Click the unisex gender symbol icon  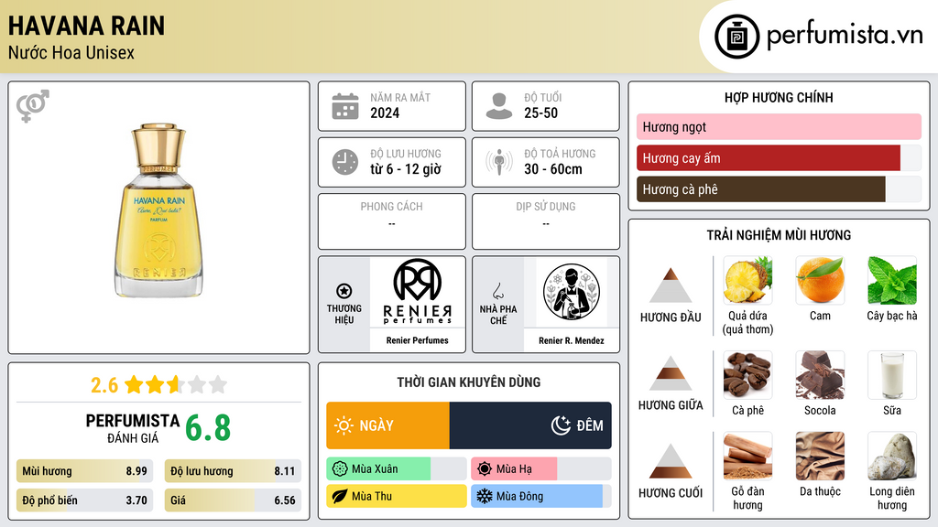pyautogui.click(x=33, y=106)
